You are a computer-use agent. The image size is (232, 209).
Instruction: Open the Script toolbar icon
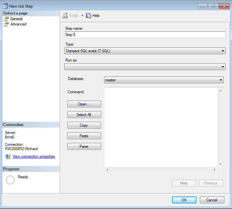[x=65, y=16]
